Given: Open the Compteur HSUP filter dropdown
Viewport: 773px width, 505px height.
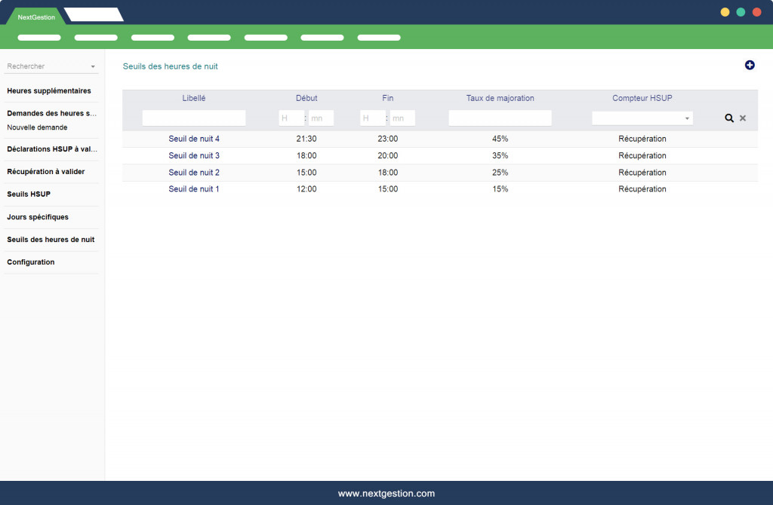Looking at the screenshot, I should tap(642, 118).
